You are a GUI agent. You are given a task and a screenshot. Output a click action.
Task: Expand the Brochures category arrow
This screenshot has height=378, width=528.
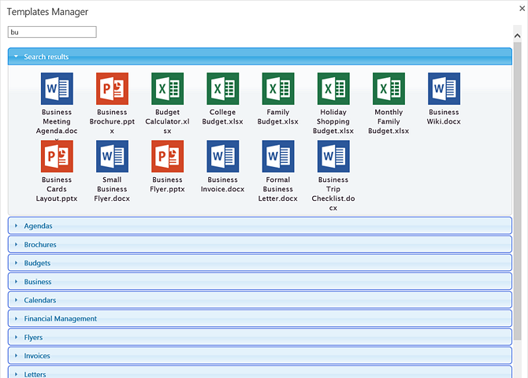point(16,244)
